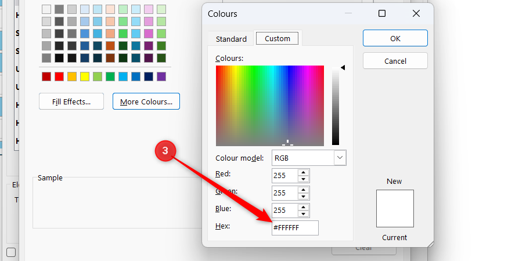
Task: Click into the Blue value field
Action: [x=285, y=211]
